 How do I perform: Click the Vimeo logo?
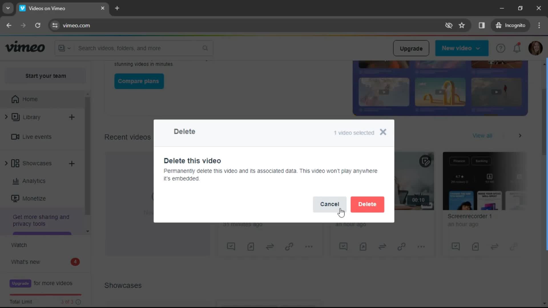tap(25, 47)
